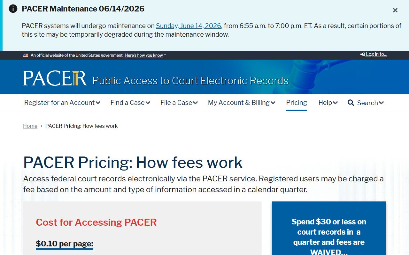Click the info icon beside PACER Maintenance

(13, 9)
